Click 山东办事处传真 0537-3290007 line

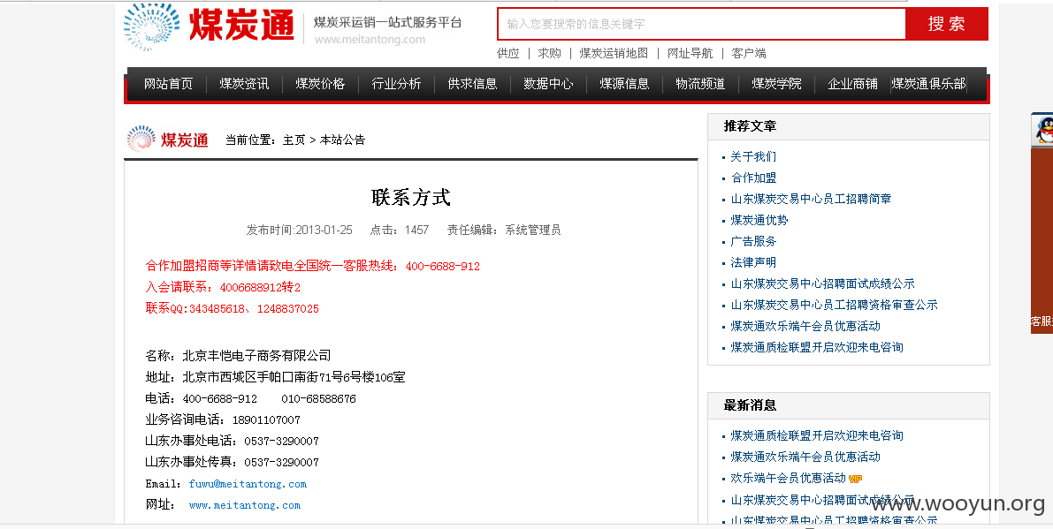(233, 463)
